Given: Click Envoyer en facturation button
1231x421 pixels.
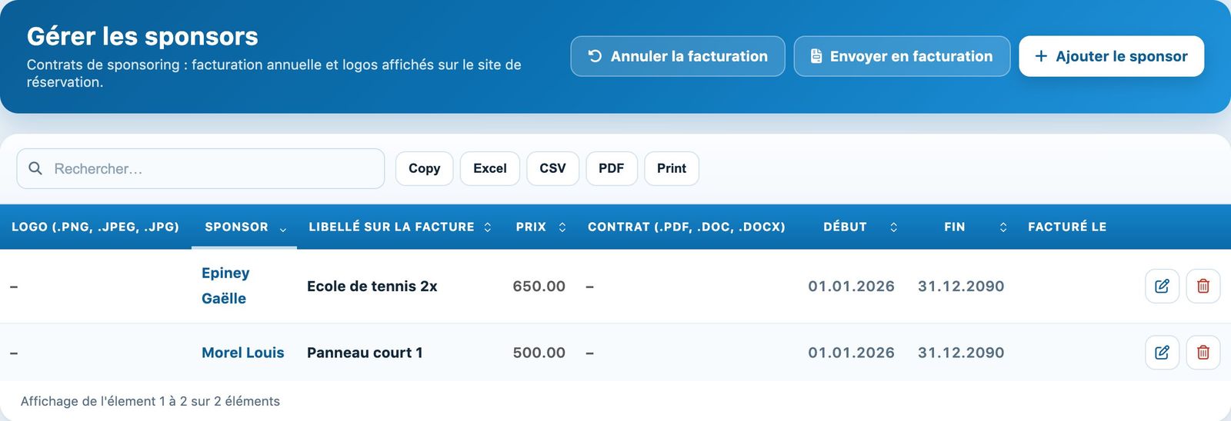Looking at the screenshot, I should [902, 56].
